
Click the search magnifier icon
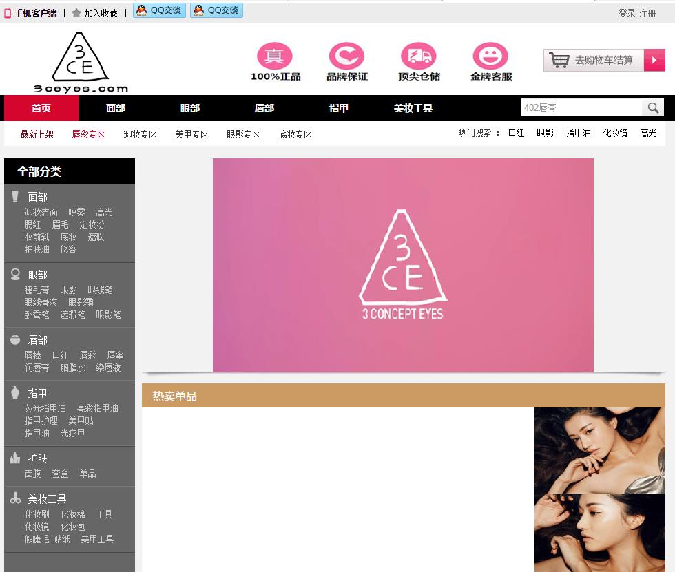653,107
